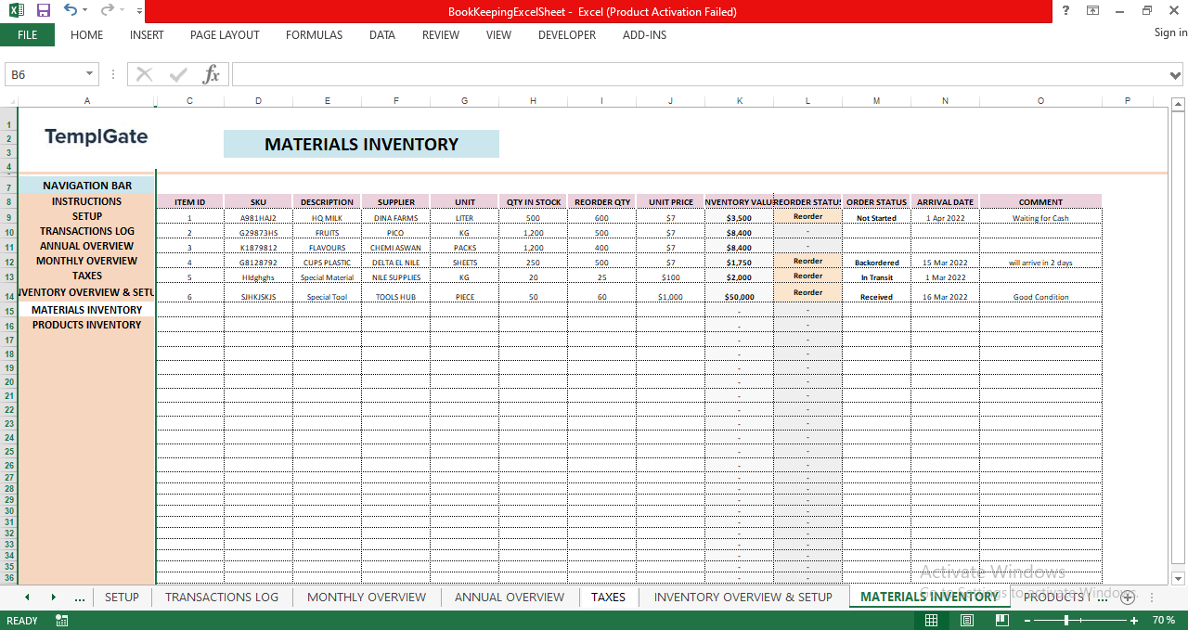Open the ADD-INS ribbon tab
This screenshot has width=1188, height=630.
click(x=644, y=35)
